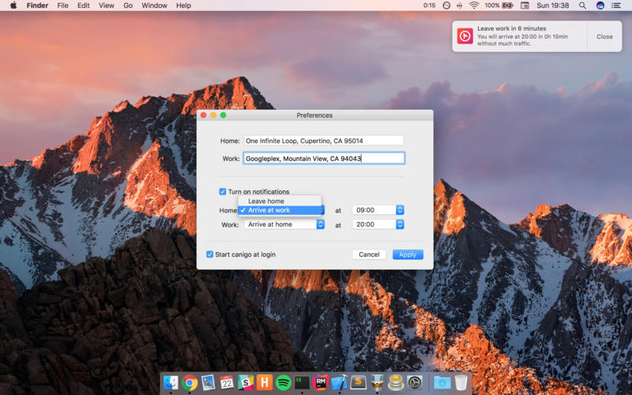Launch Spotify from the dock

(284, 382)
